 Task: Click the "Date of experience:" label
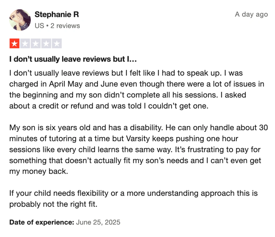42,222
